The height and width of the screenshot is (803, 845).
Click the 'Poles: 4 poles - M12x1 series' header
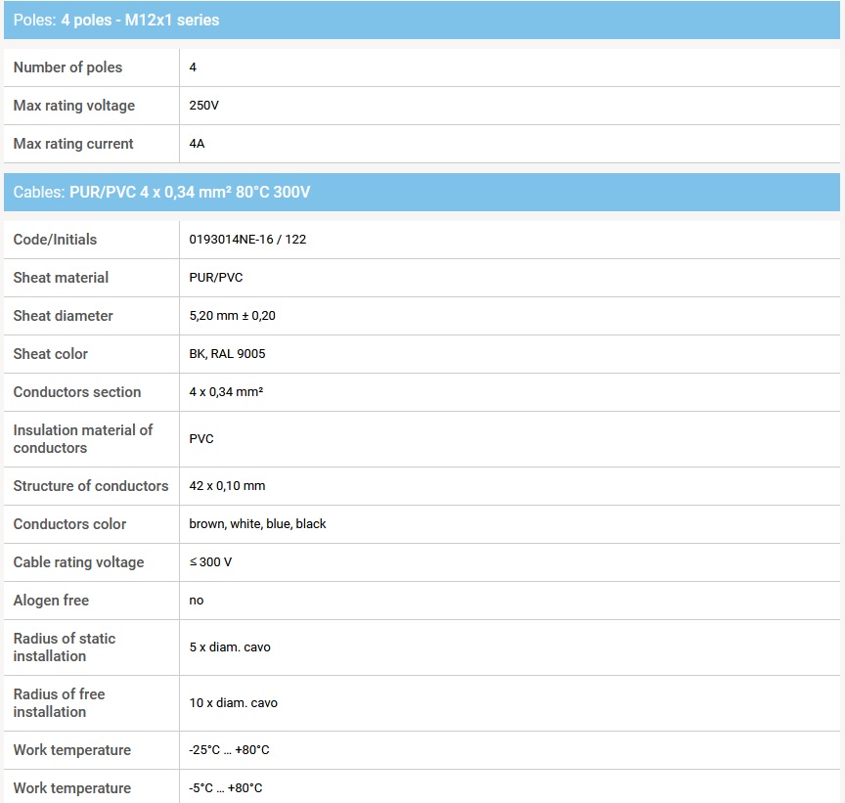click(116, 20)
